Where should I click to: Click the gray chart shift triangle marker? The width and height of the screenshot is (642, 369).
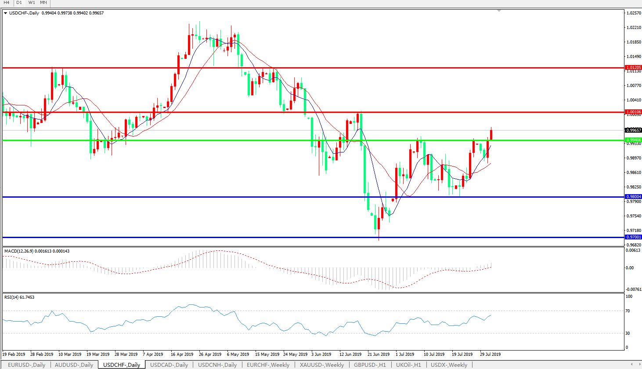pyautogui.click(x=499, y=11)
